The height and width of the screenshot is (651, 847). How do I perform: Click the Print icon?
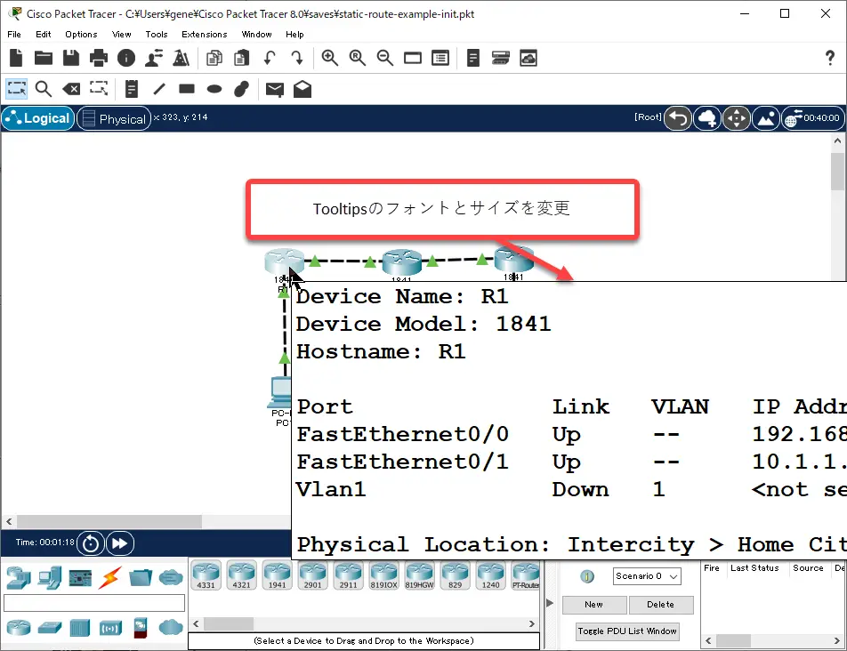click(x=98, y=58)
